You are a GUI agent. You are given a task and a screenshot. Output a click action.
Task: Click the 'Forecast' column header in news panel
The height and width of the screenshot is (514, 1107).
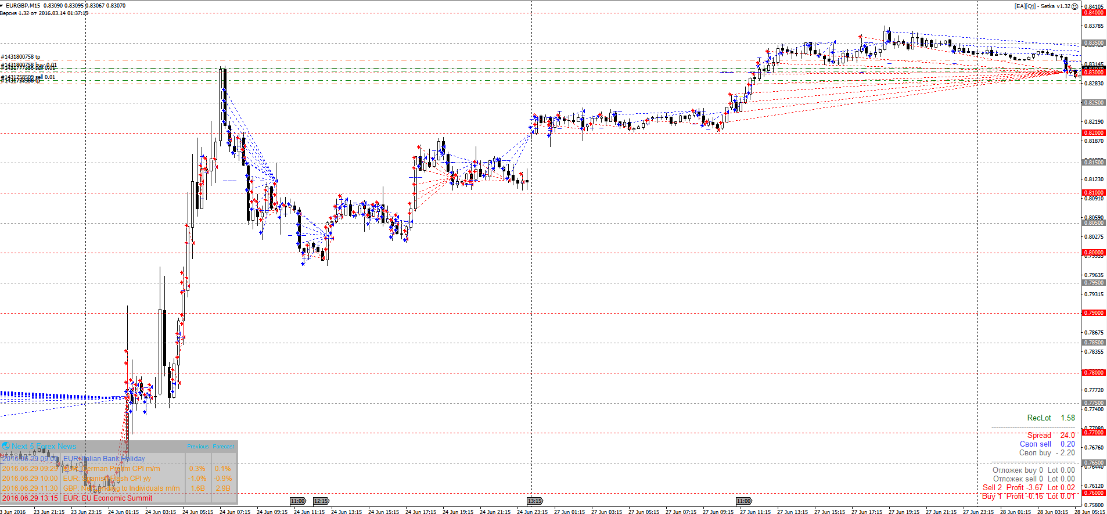pos(224,447)
